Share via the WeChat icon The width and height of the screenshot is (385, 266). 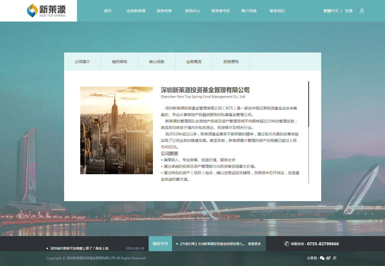[322, 258]
